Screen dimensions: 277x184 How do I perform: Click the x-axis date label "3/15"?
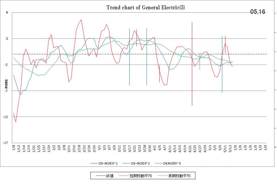tap(124, 149)
